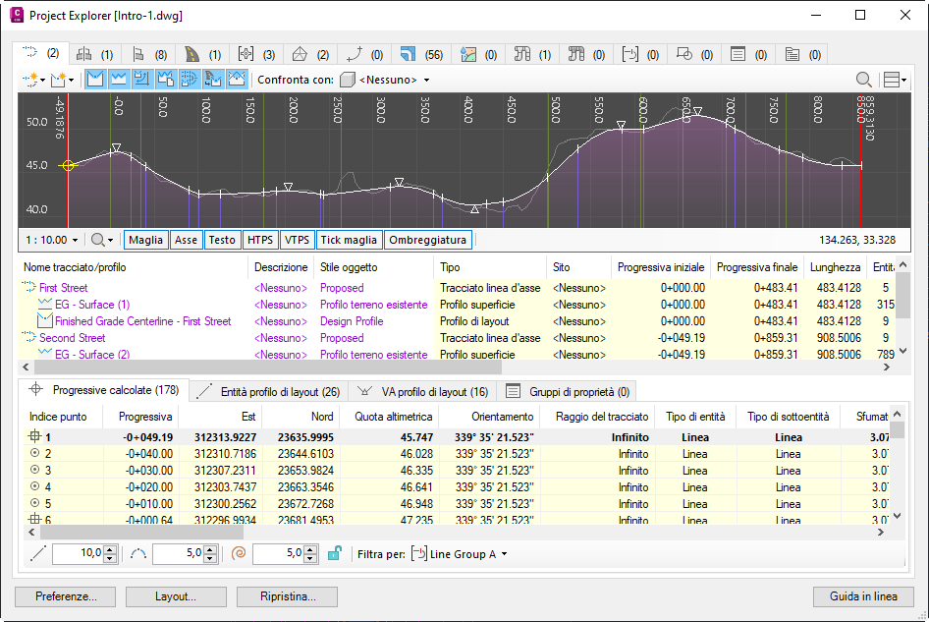Screen dimensions: 929x622
Task: Toggle the interval lock icon
Action: 334,554
